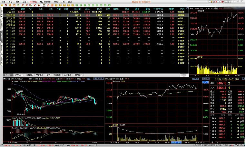
Task: Switch to the 我的板块 tab
Action: (78, 75)
